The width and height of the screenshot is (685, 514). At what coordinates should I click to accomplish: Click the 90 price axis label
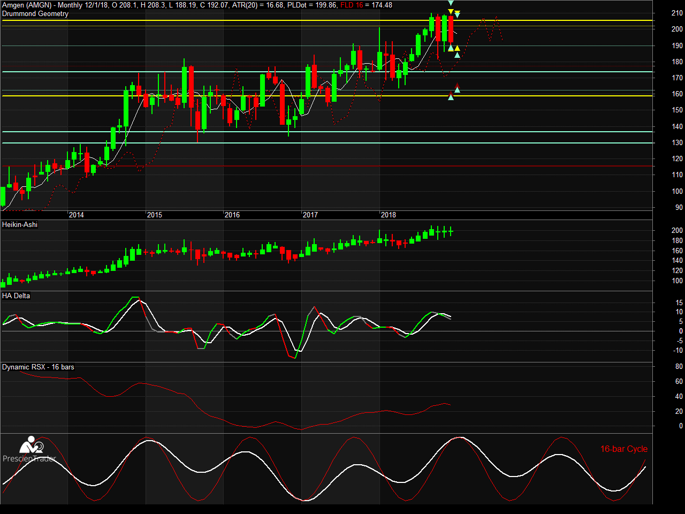[x=679, y=207]
